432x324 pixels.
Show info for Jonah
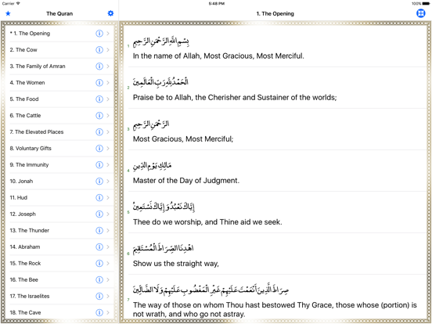[x=99, y=181]
